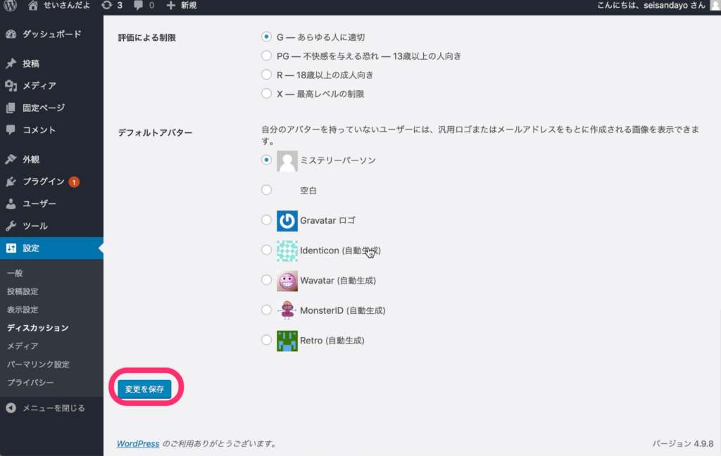
Task: Select the Retro avatar radio button
Action: coord(266,341)
